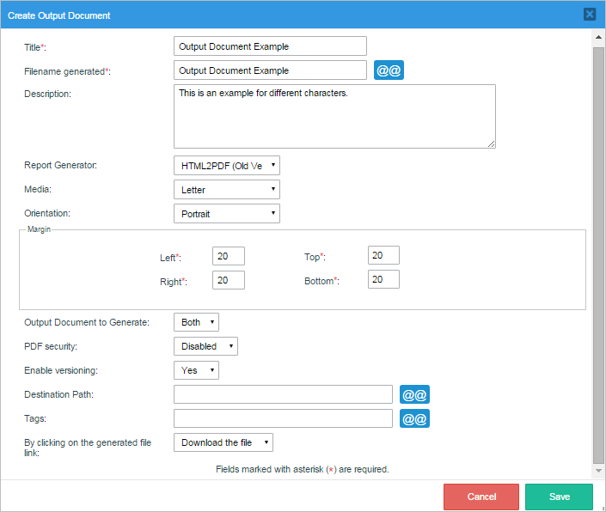606x512 pixels.
Task: Expand the Media dropdown set to Letter
Action: click(x=227, y=189)
